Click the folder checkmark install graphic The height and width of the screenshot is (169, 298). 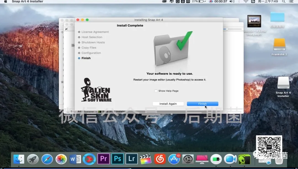(172, 49)
